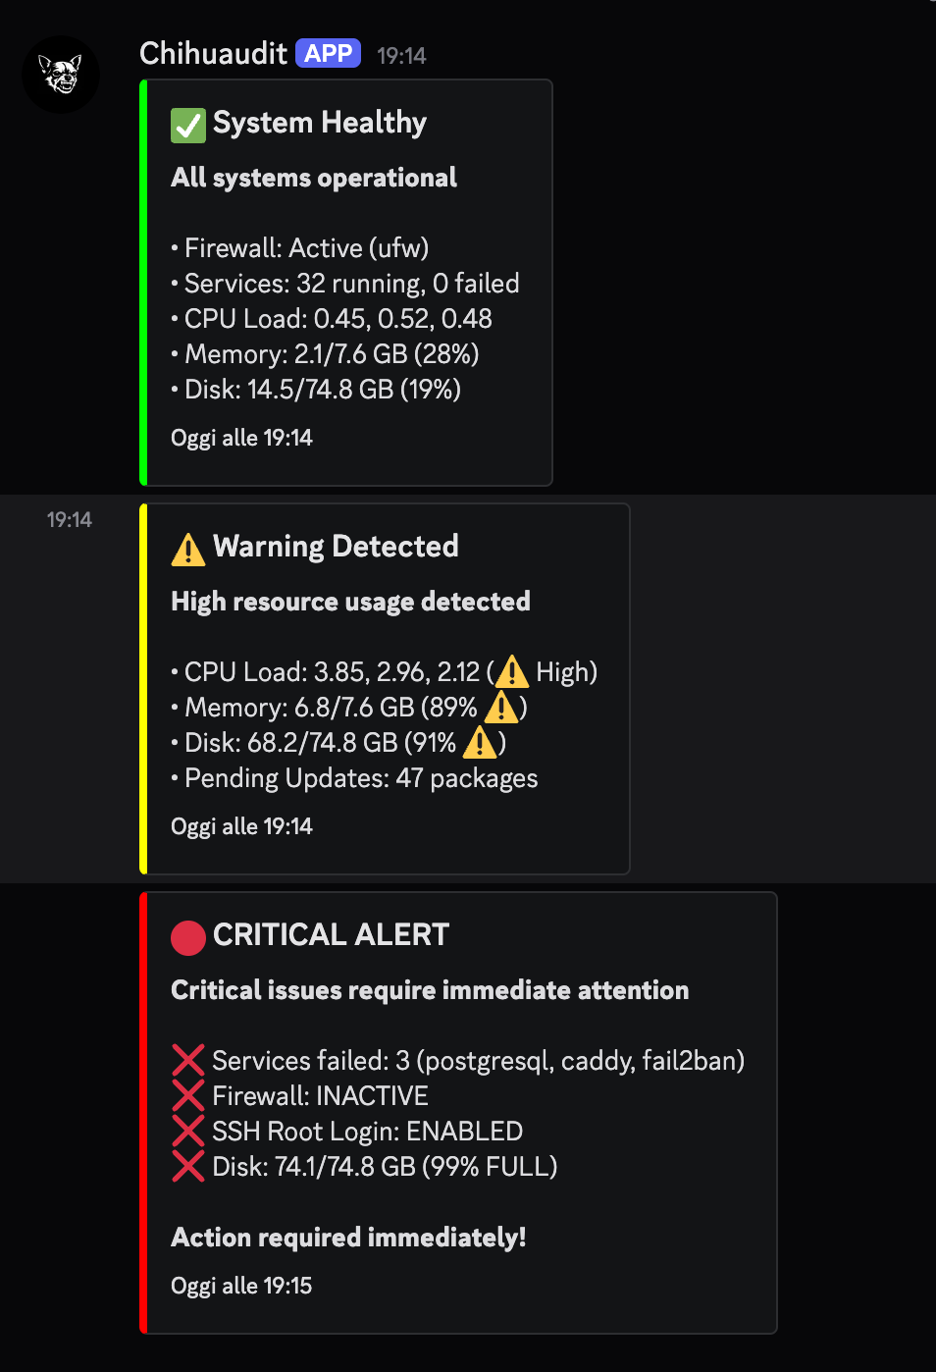Click the red X beside Disk 99% FULL
Viewport: 936px width, 1372px height.
(x=187, y=1166)
